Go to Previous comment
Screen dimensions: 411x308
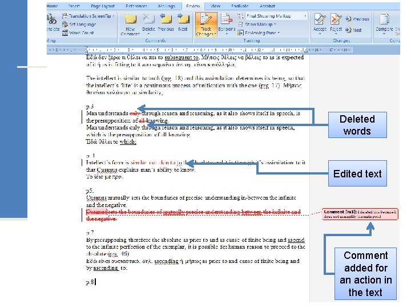point(166,22)
